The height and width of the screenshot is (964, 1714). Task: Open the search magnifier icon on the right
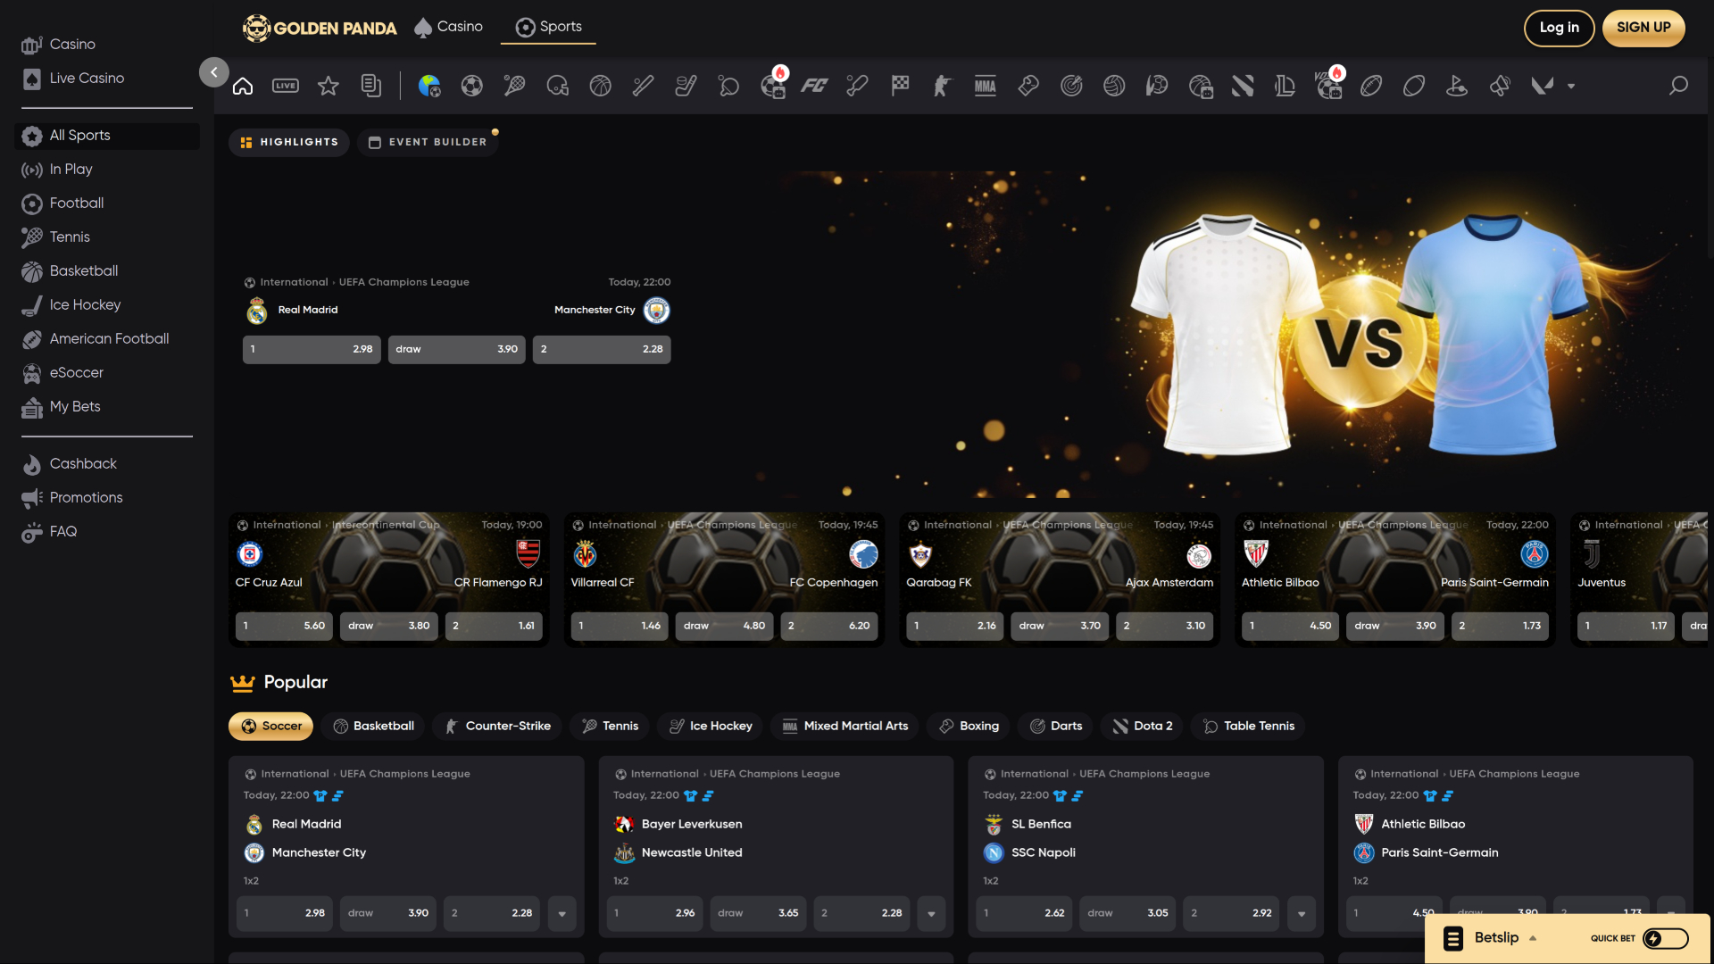point(1677,85)
